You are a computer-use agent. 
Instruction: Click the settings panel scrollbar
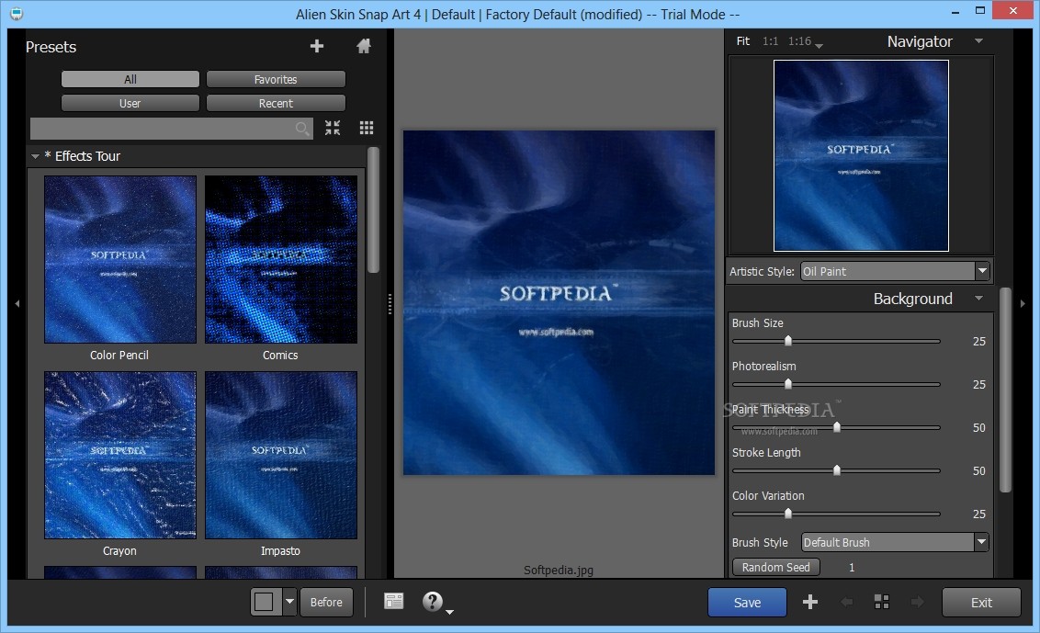click(x=1005, y=390)
